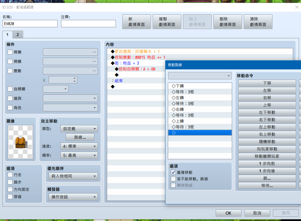Add the 右上移動 move command
The height and width of the screenshot is (221, 301).
267,134
